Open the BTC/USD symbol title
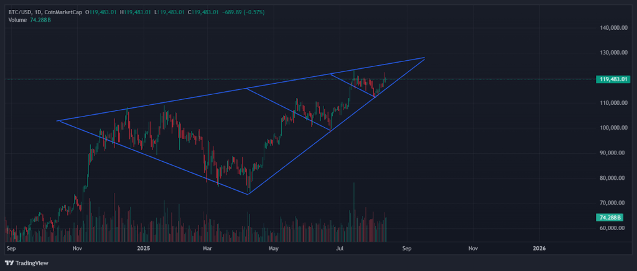Image resolution: width=637 pixels, height=271 pixels. [19, 12]
